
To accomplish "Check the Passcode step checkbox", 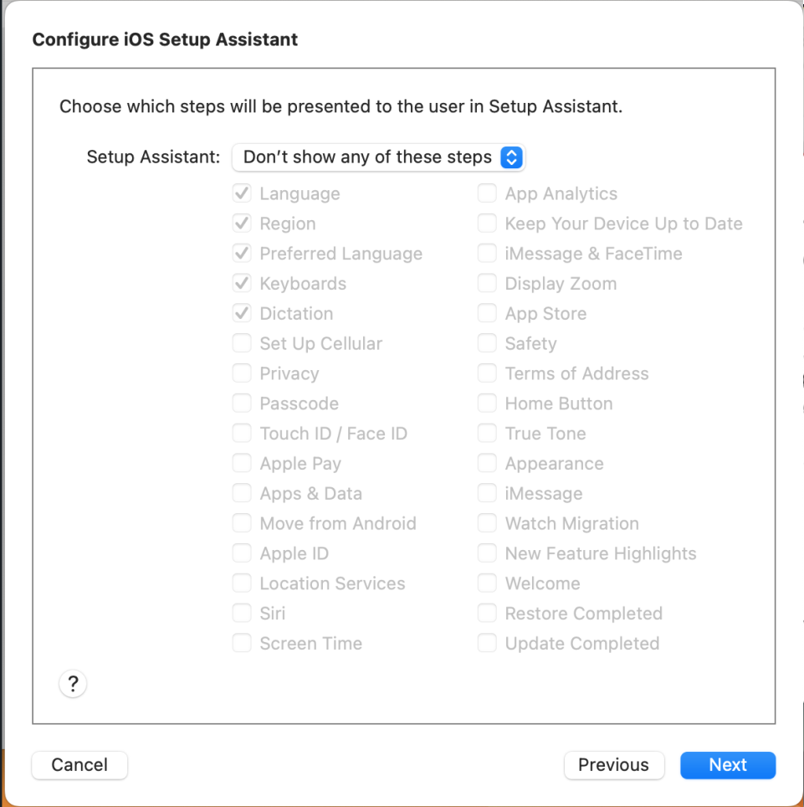I will (x=242, y=403).
